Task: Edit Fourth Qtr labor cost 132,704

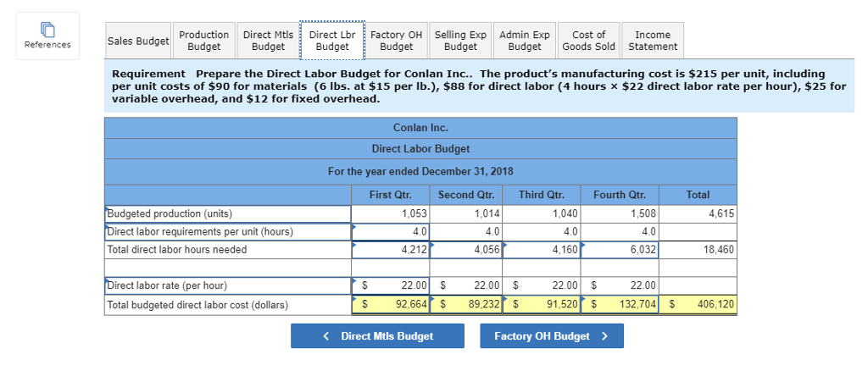Action: (x=620, y=304)
